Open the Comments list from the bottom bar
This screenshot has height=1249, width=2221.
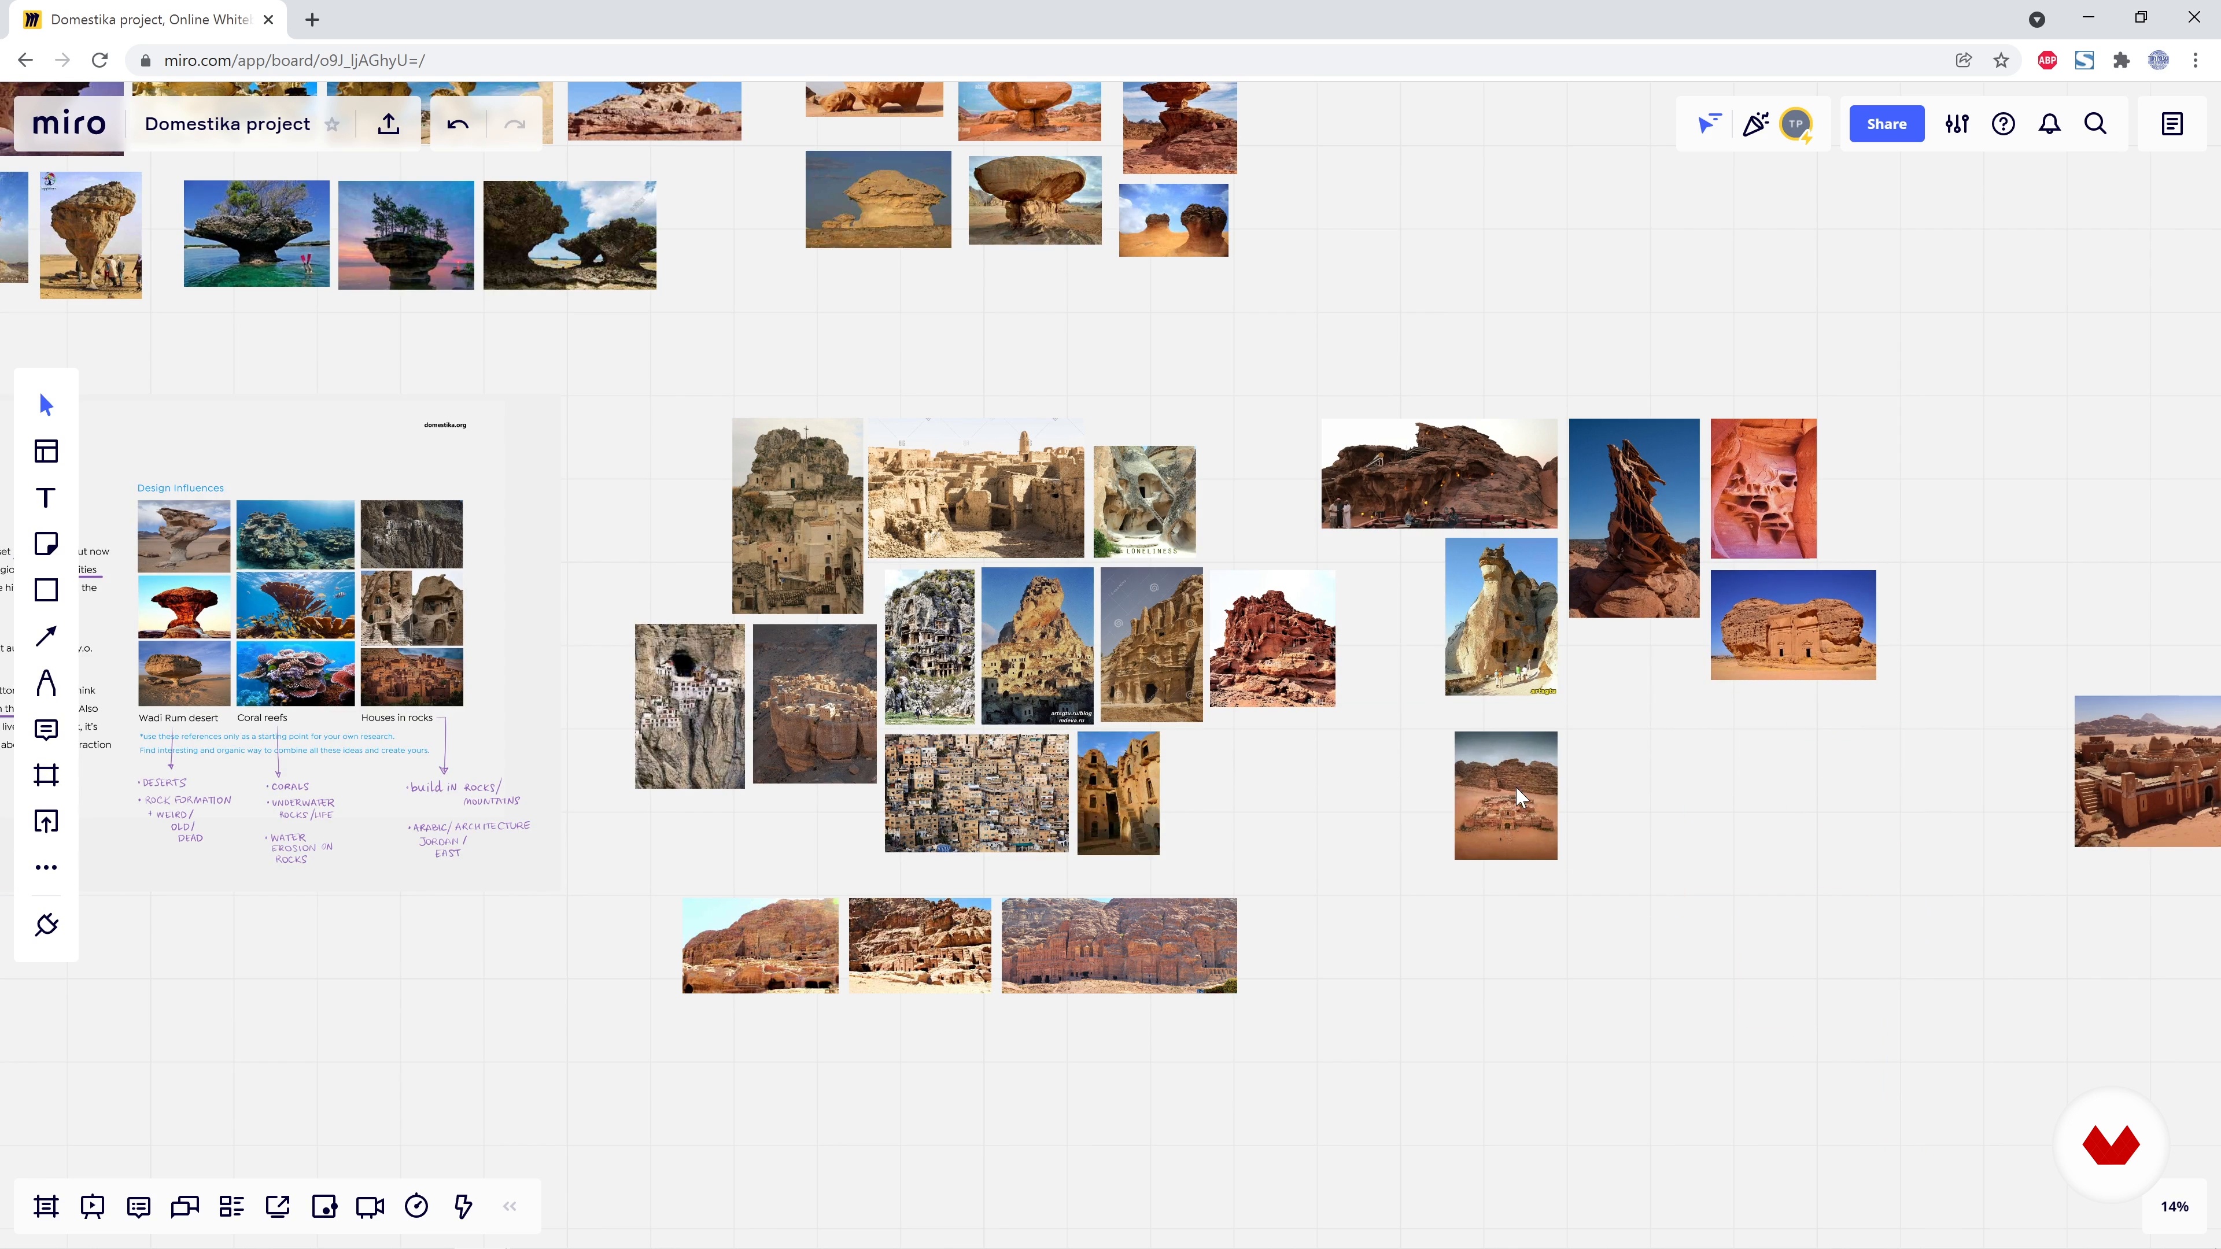pos(139,1207)
